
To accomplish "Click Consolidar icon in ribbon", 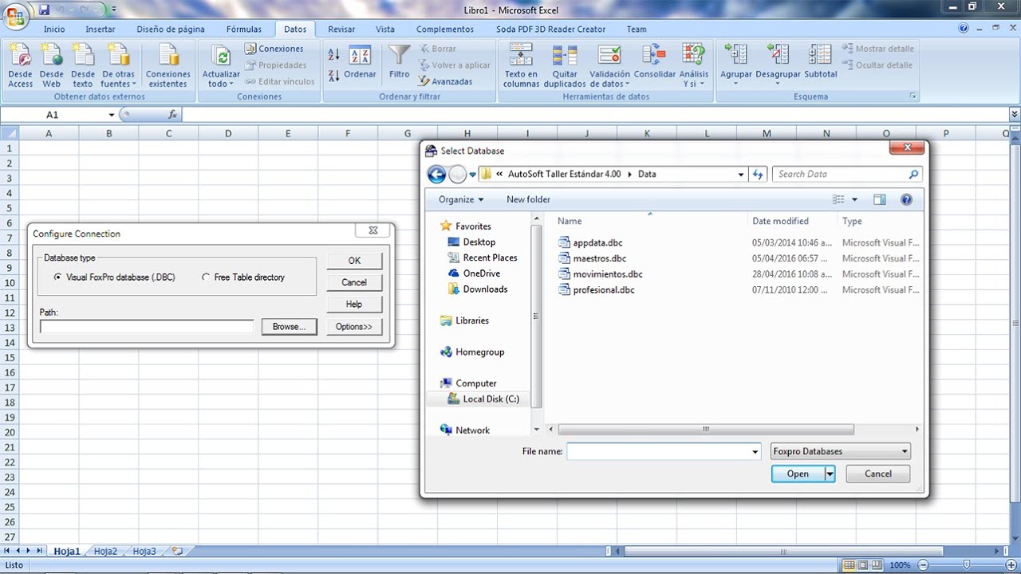I will point(655,62).
